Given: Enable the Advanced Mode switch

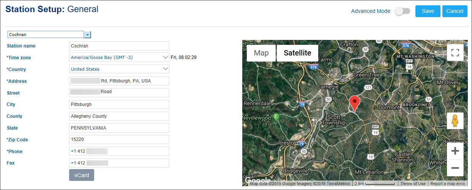Looking at the screenshot, I should (x=403, y=11).
